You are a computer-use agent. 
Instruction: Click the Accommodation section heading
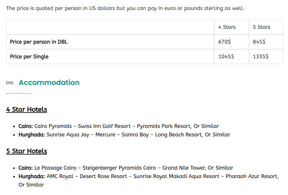coord(49,83)
